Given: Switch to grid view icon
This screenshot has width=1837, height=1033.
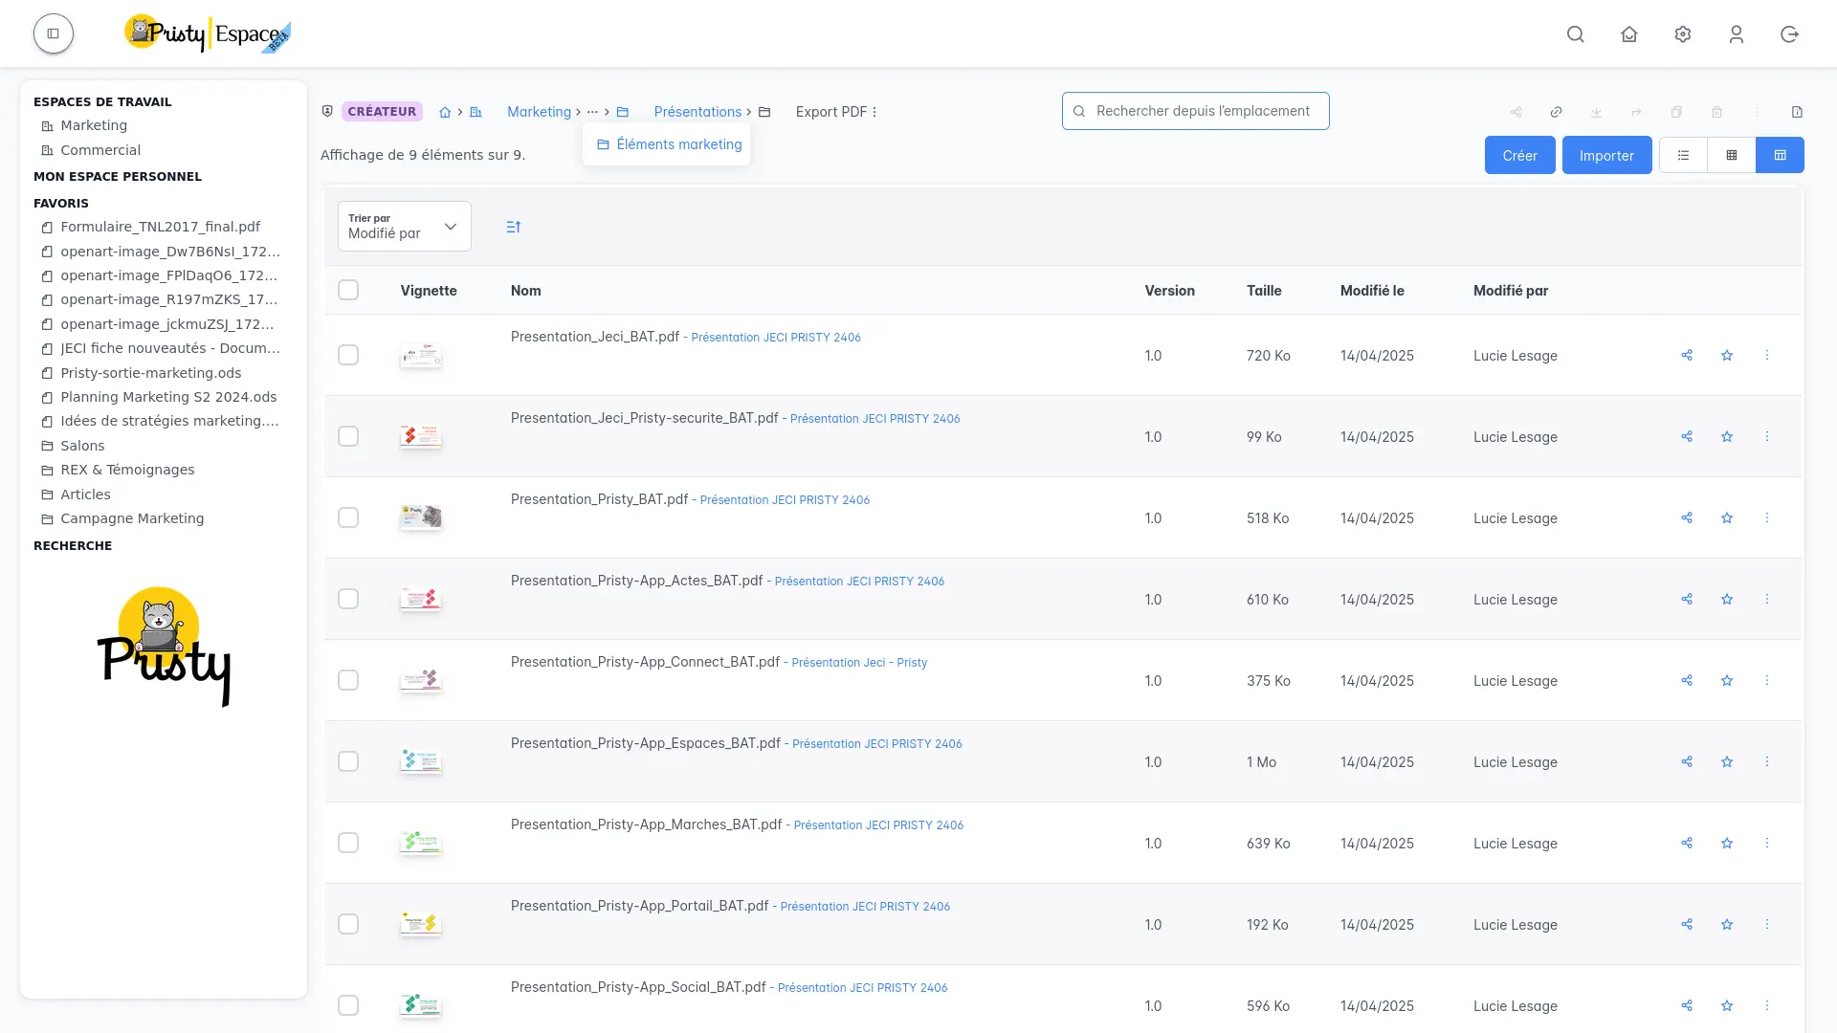Looking at the screenshot, I should tap(1732, 155).
